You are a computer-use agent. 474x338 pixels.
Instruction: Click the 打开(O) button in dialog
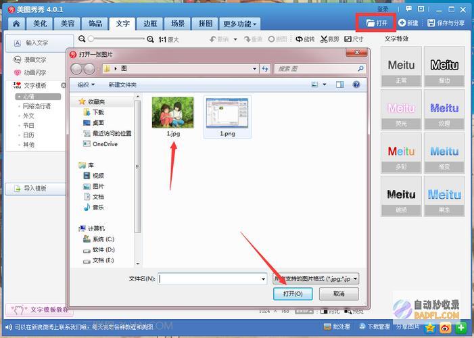[x=293, y=293]
